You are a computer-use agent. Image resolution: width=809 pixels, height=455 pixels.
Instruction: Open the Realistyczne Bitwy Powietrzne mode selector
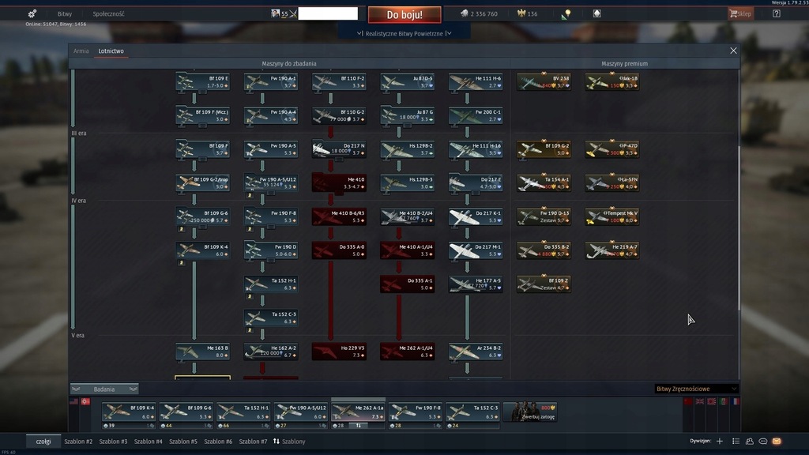click(404, 33)
